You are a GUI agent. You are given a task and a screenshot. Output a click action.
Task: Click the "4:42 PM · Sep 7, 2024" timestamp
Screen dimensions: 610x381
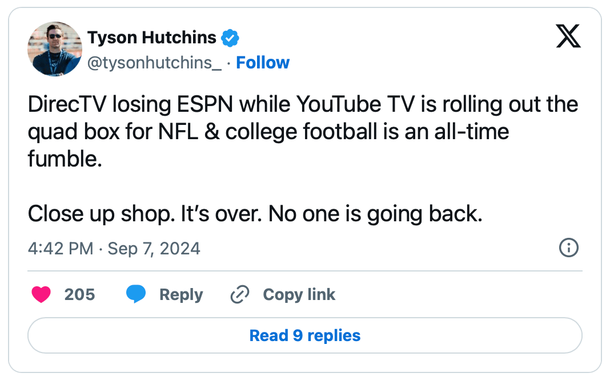click(114, 249)
